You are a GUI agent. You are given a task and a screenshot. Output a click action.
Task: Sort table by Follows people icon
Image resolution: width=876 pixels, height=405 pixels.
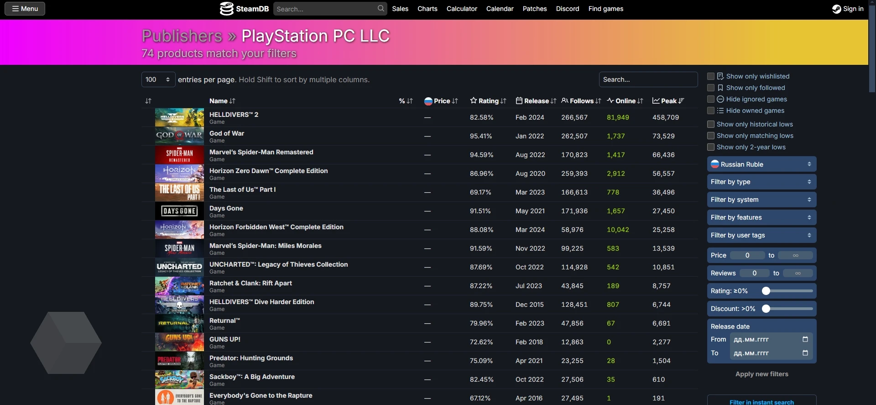click(x=565, y=100)
